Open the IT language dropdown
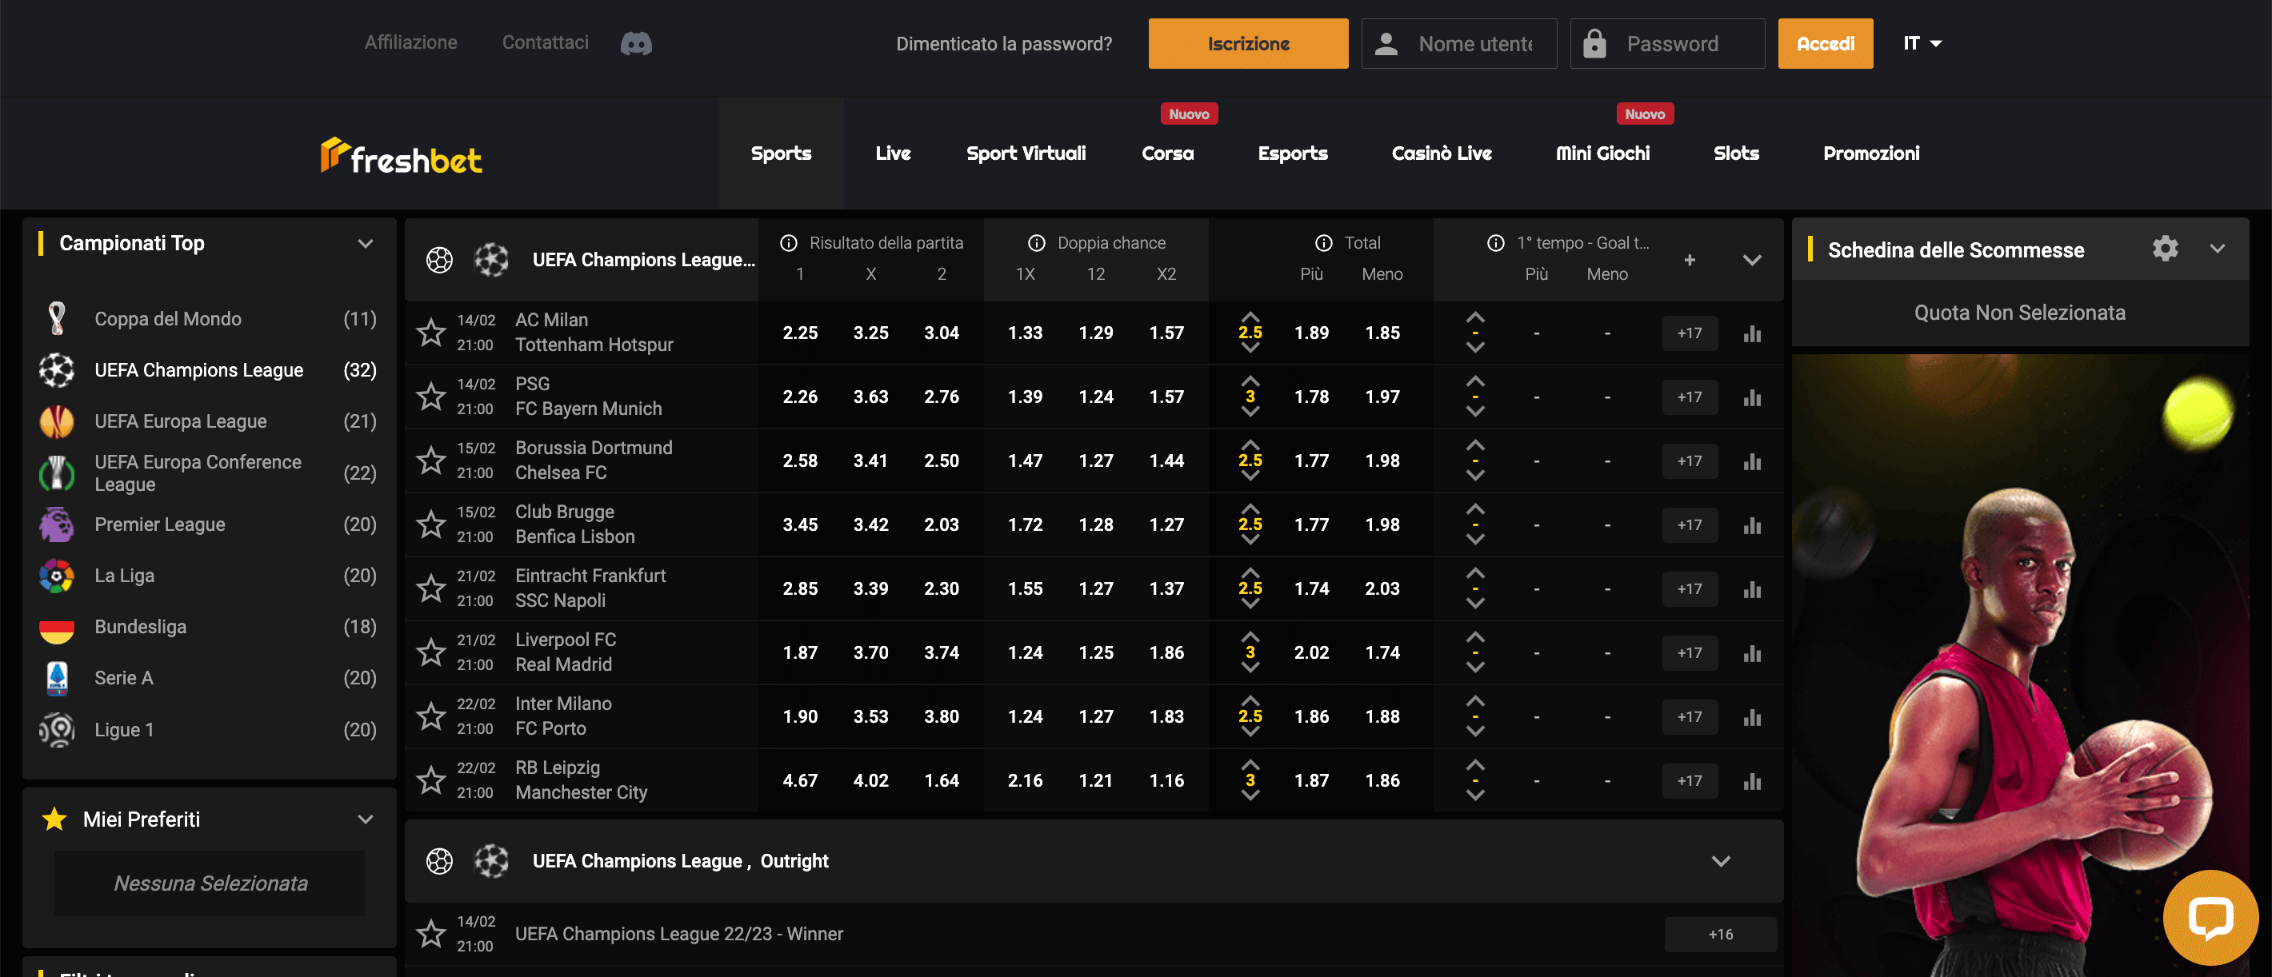 point(1922,43)
